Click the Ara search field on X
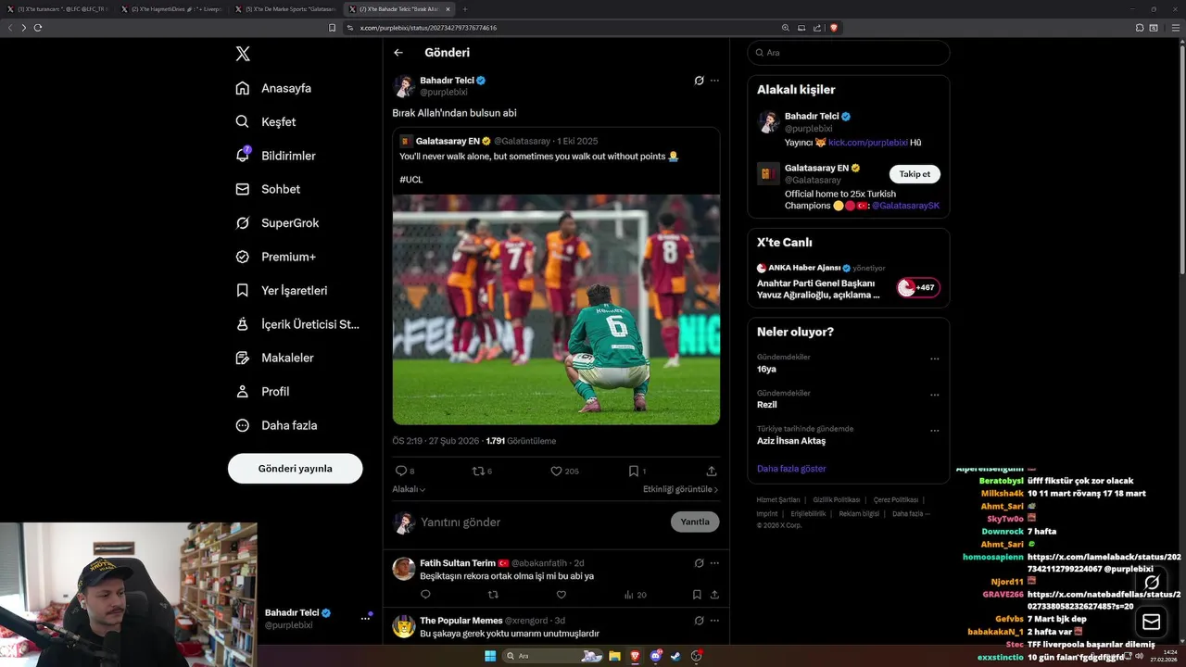The height and width of the screenshot is (667, 1186). coord(848,53)
